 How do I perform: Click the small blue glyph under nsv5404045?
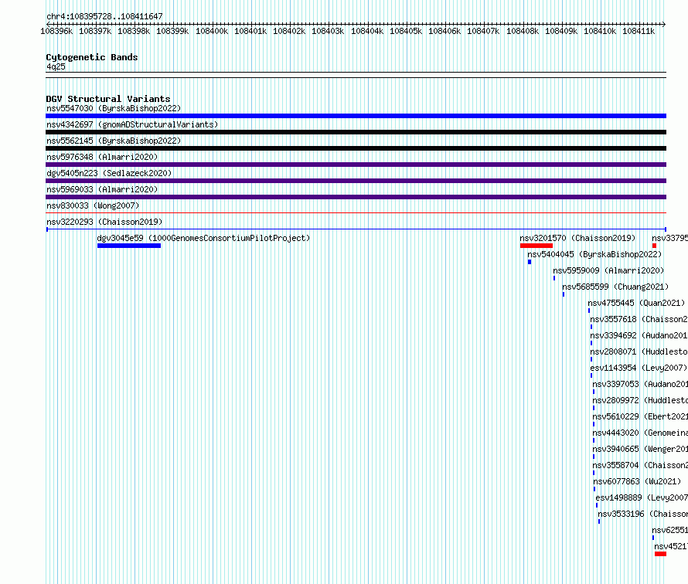pos(530,262)
